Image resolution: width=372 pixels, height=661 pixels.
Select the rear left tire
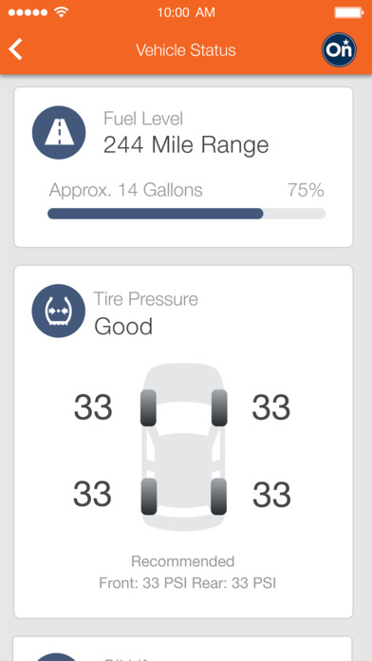[149, 496]
